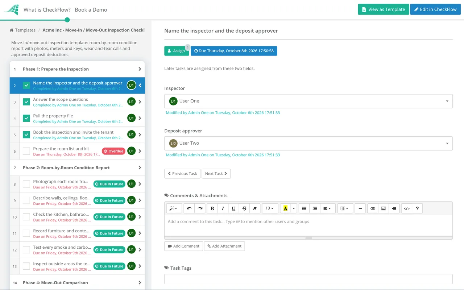Viewport: 464px width, 290px height.
Task: Click U1 avatar on Book the inspection task
Action: pyautogui.click(x=131, y=134)
